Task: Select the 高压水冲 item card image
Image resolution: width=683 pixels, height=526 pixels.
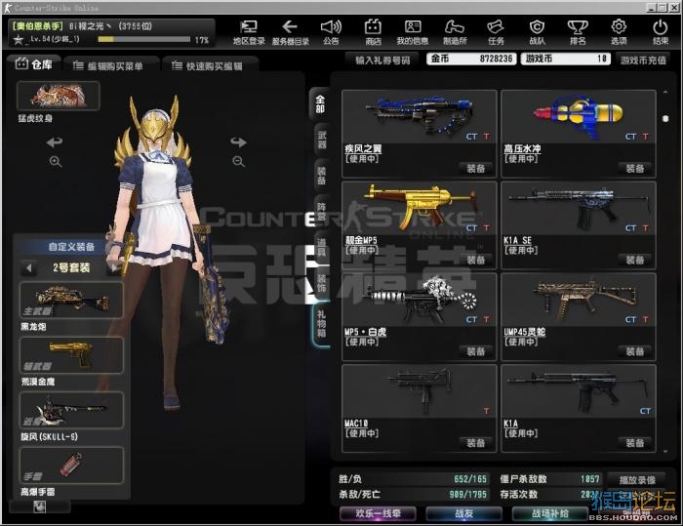Action: click(x=579, y=116)
